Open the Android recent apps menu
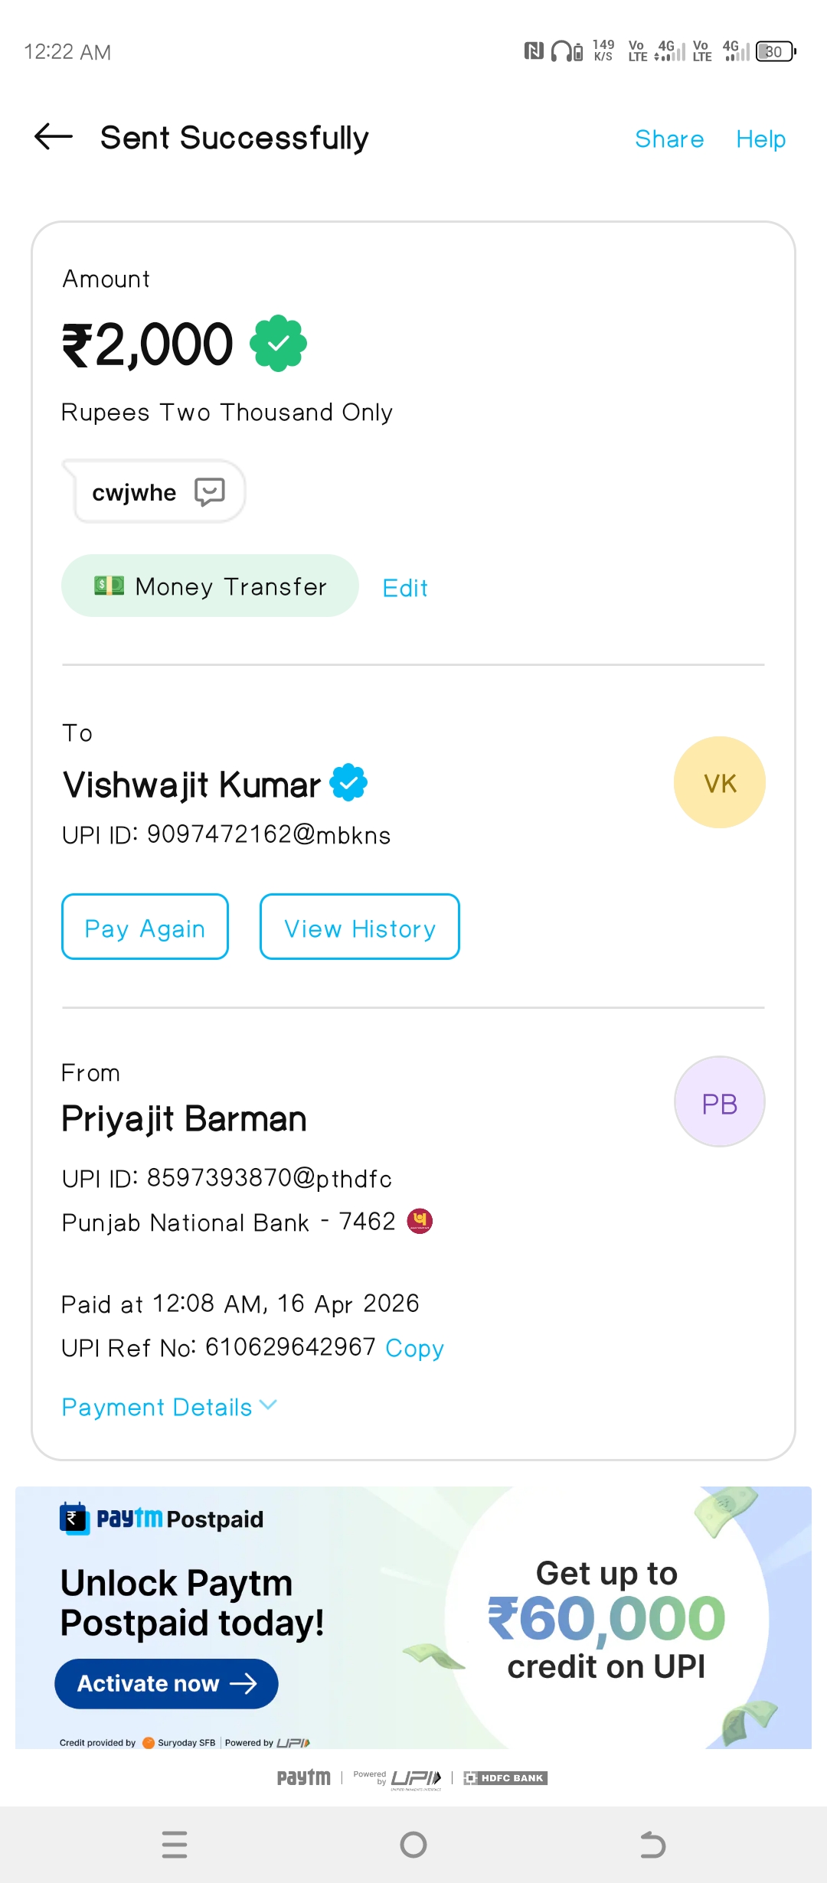Image resolution: width=827 pixels, height=1883 pixels. coord(175,1845)
